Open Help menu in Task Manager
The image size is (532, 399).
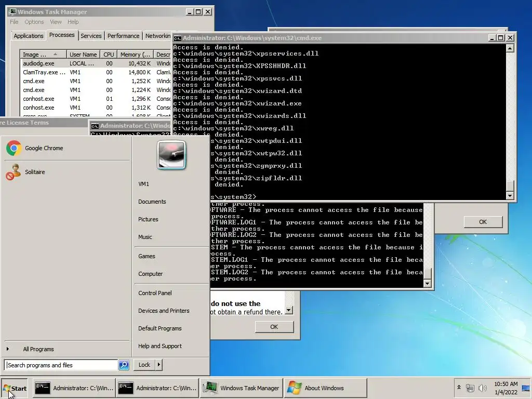click(x=73, y=22)
